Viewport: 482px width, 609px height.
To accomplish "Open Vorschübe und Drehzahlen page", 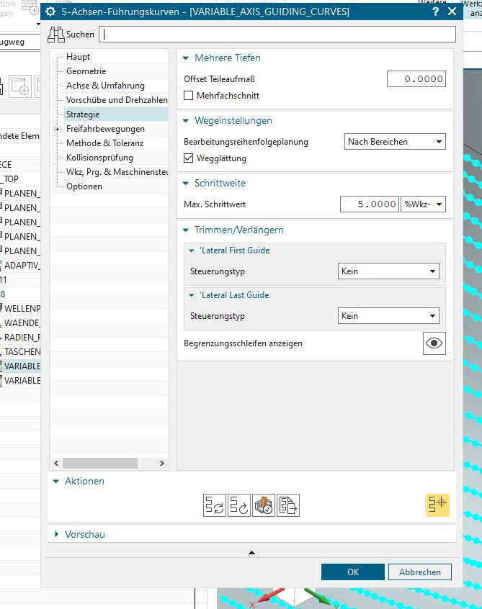I will pyautogui.click(x=117, y=100).
